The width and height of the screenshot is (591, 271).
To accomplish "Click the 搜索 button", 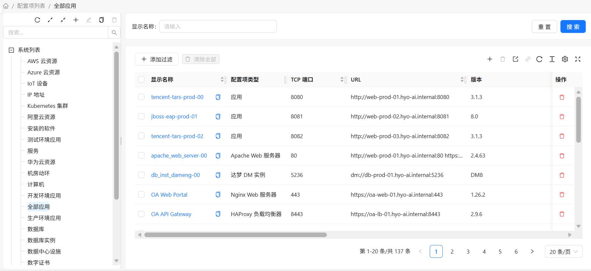I will click(573, 27).
